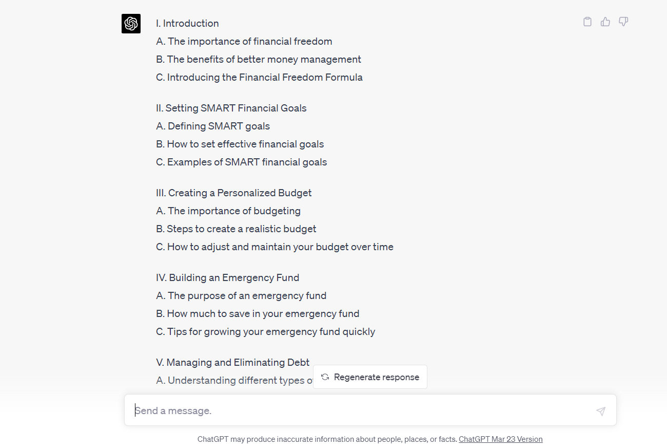Click the send message arrow icon
Image resolution: width=667 pixels, height=448 pixels.
601,411
